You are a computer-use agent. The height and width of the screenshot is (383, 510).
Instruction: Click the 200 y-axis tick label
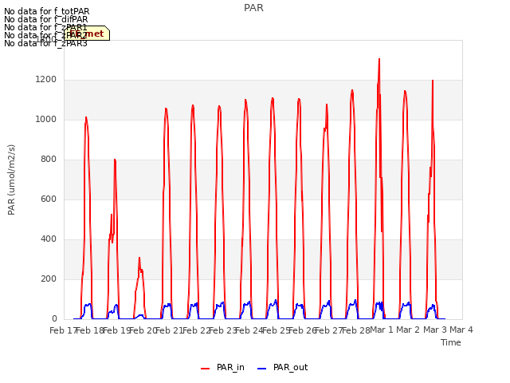pos(49,278)
